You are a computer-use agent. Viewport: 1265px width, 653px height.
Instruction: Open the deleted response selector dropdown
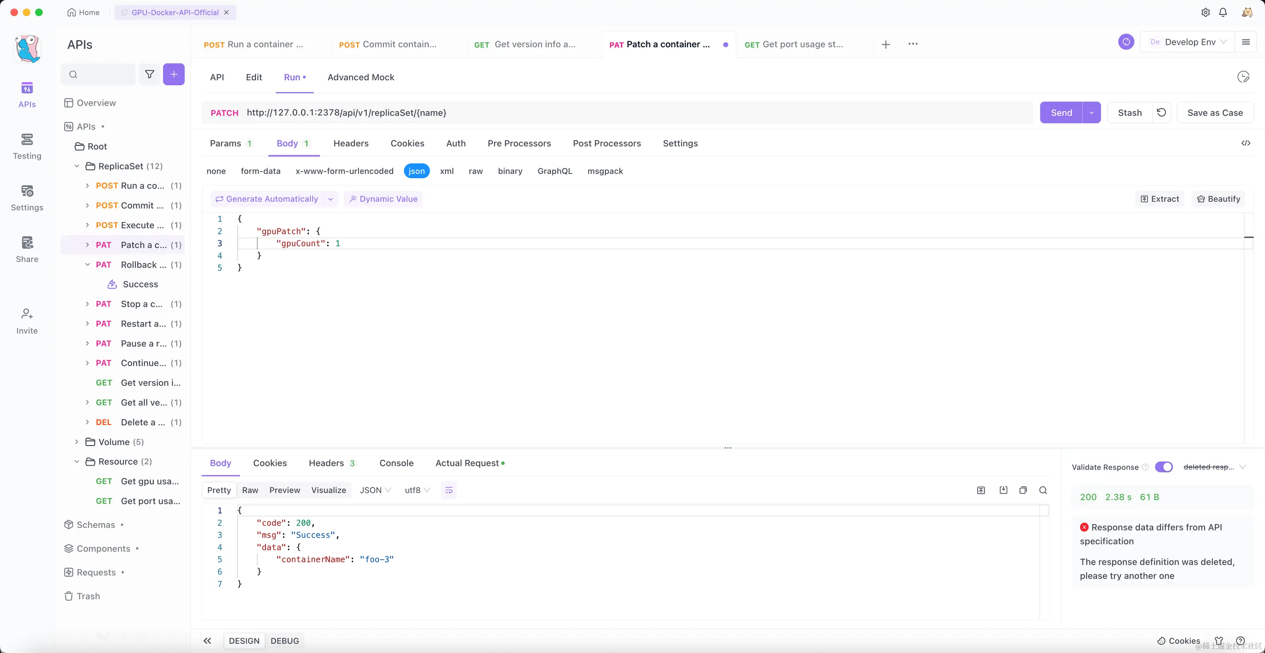1214,467
